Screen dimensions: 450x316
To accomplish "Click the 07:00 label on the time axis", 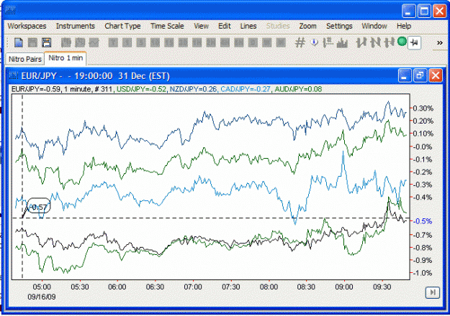I will (193, 287).
